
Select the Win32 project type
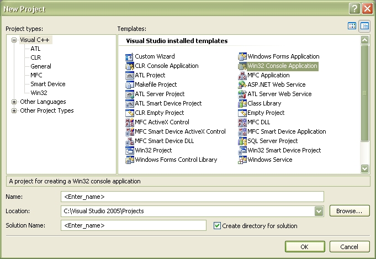click(x=39, y=93)
